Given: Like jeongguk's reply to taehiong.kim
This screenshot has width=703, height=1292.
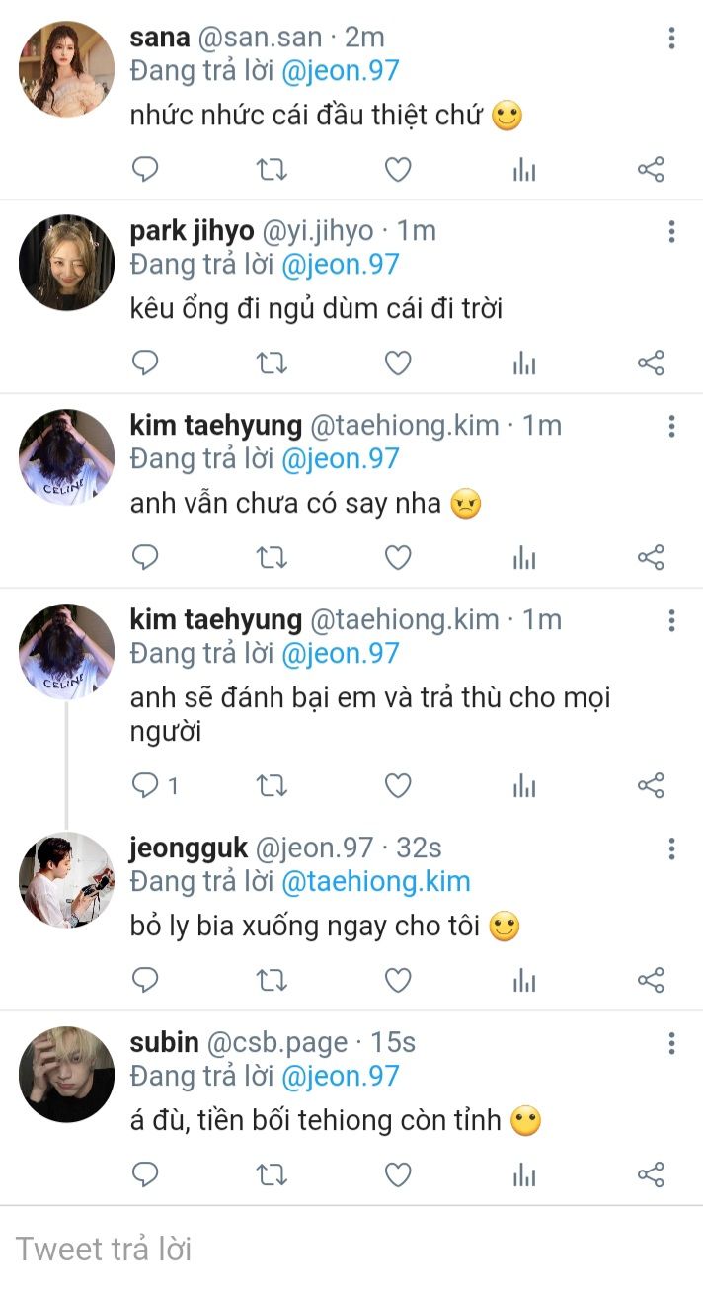Looking at the screenshot, I should 398,980.
